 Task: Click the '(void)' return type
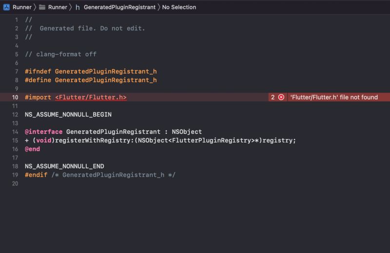43,141
